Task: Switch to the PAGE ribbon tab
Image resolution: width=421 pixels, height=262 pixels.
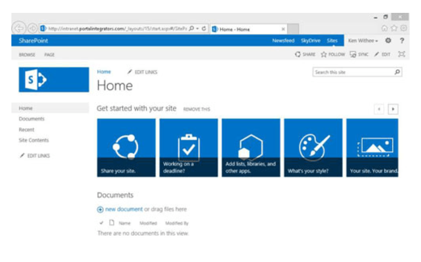Action: [x=50, y=55]
